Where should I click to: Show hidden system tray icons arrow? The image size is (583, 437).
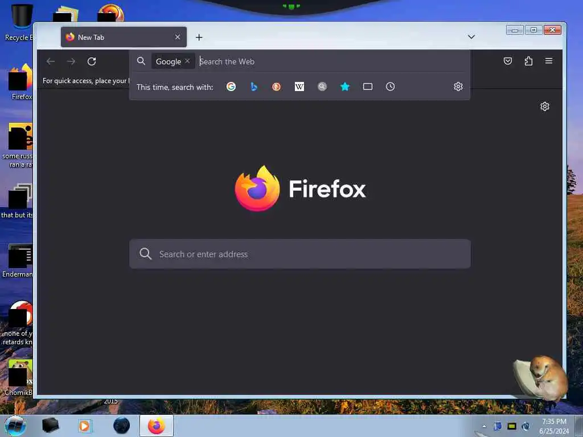click(x=484, y=426)
